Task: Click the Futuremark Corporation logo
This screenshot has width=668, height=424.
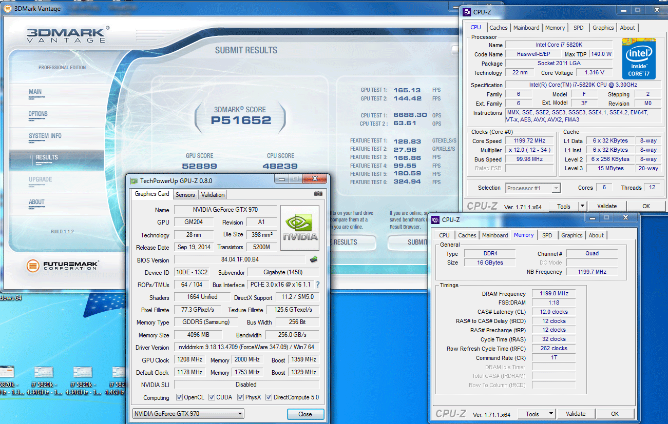Action: click(63, 266)
